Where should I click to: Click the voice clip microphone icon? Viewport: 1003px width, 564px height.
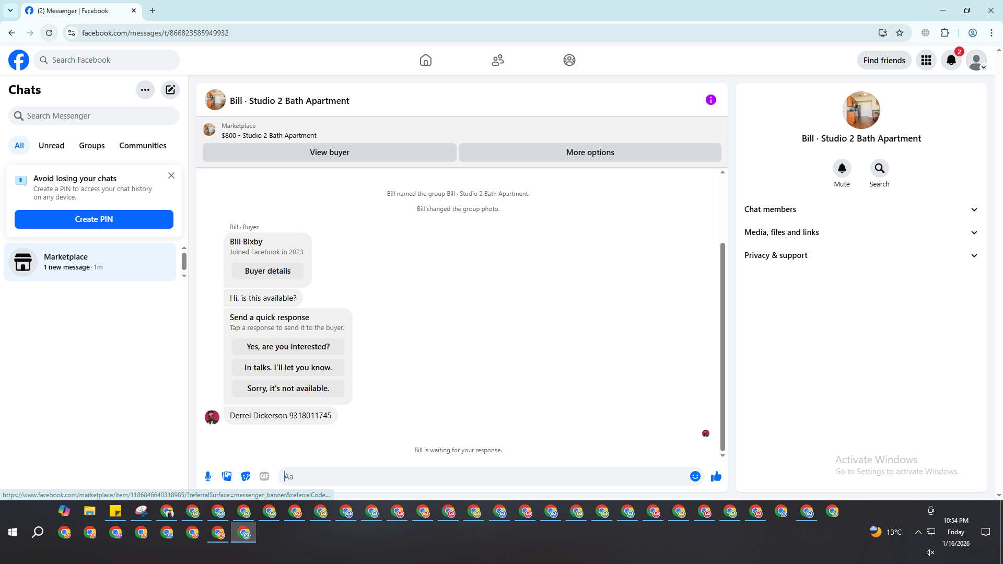coord(208,476)
